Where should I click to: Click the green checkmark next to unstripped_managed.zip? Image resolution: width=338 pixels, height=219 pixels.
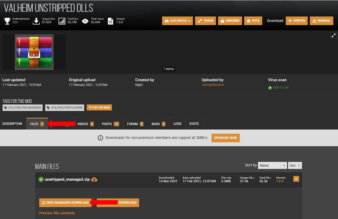coord(41,179)
